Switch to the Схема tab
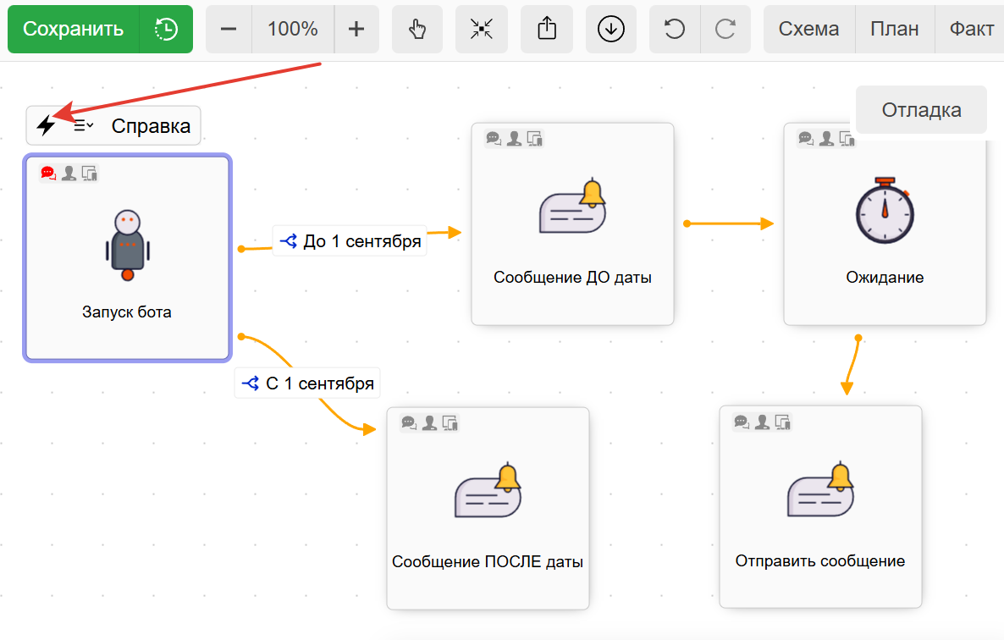The width and height of the screenshot is (1004, 640). click(x=809, y=29)
